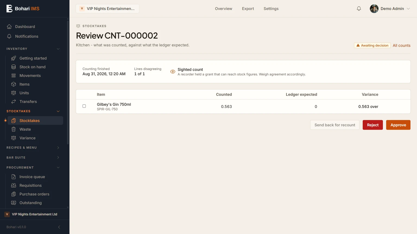
Task: Collapse the sidebar with the arrow
Action: point(59,227)
